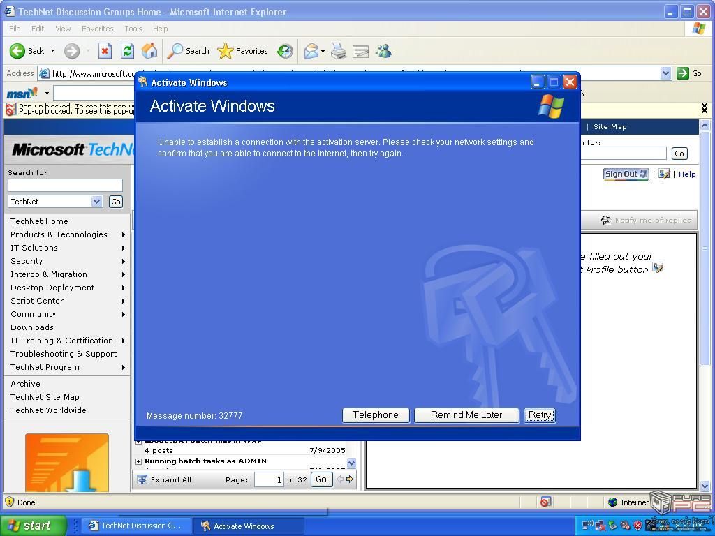Screen dimensions: 715x536
Task: Open the View menu
Action: 63,29
